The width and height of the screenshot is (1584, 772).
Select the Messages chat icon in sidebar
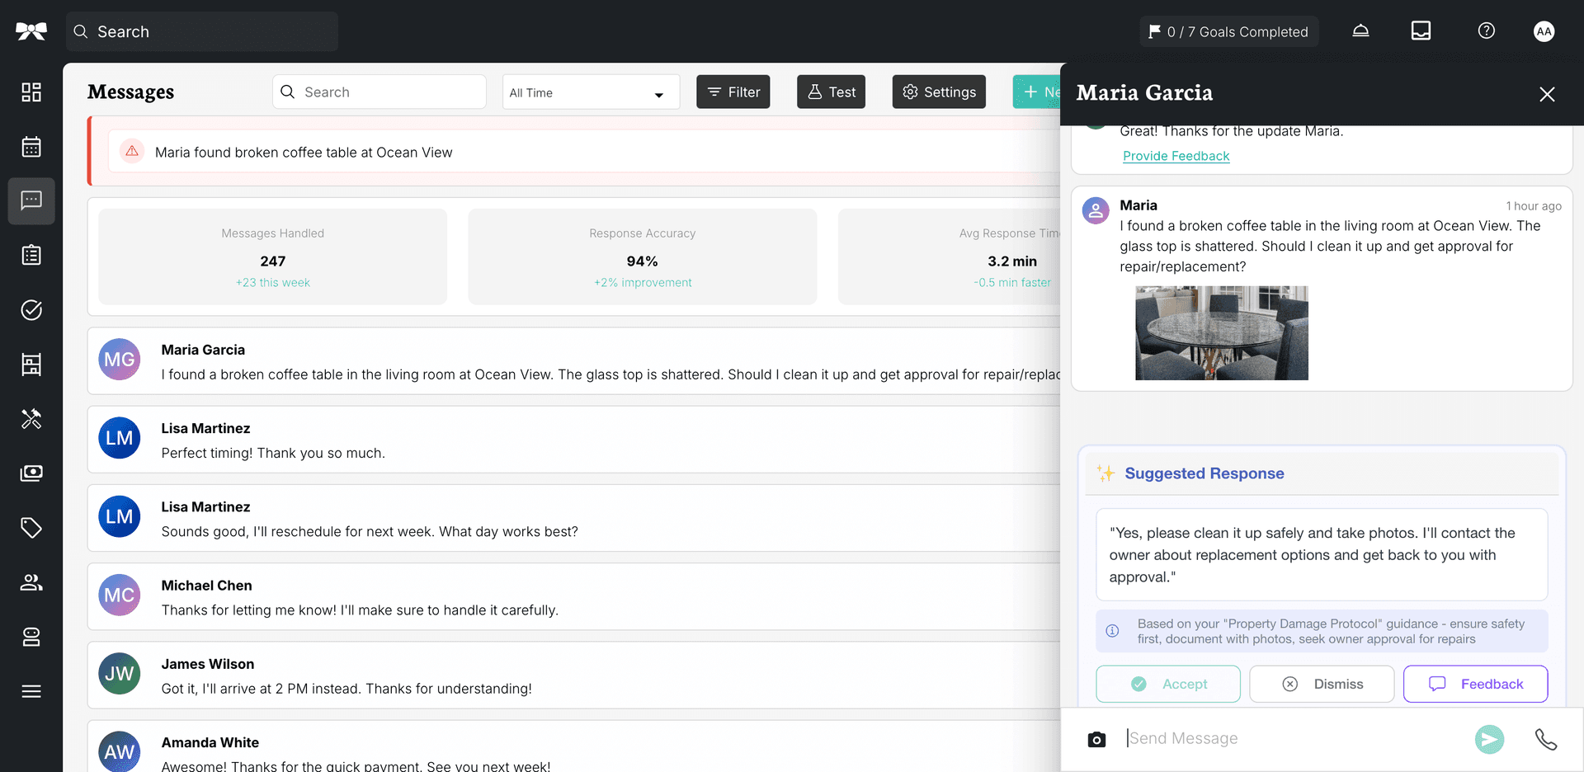31,200
